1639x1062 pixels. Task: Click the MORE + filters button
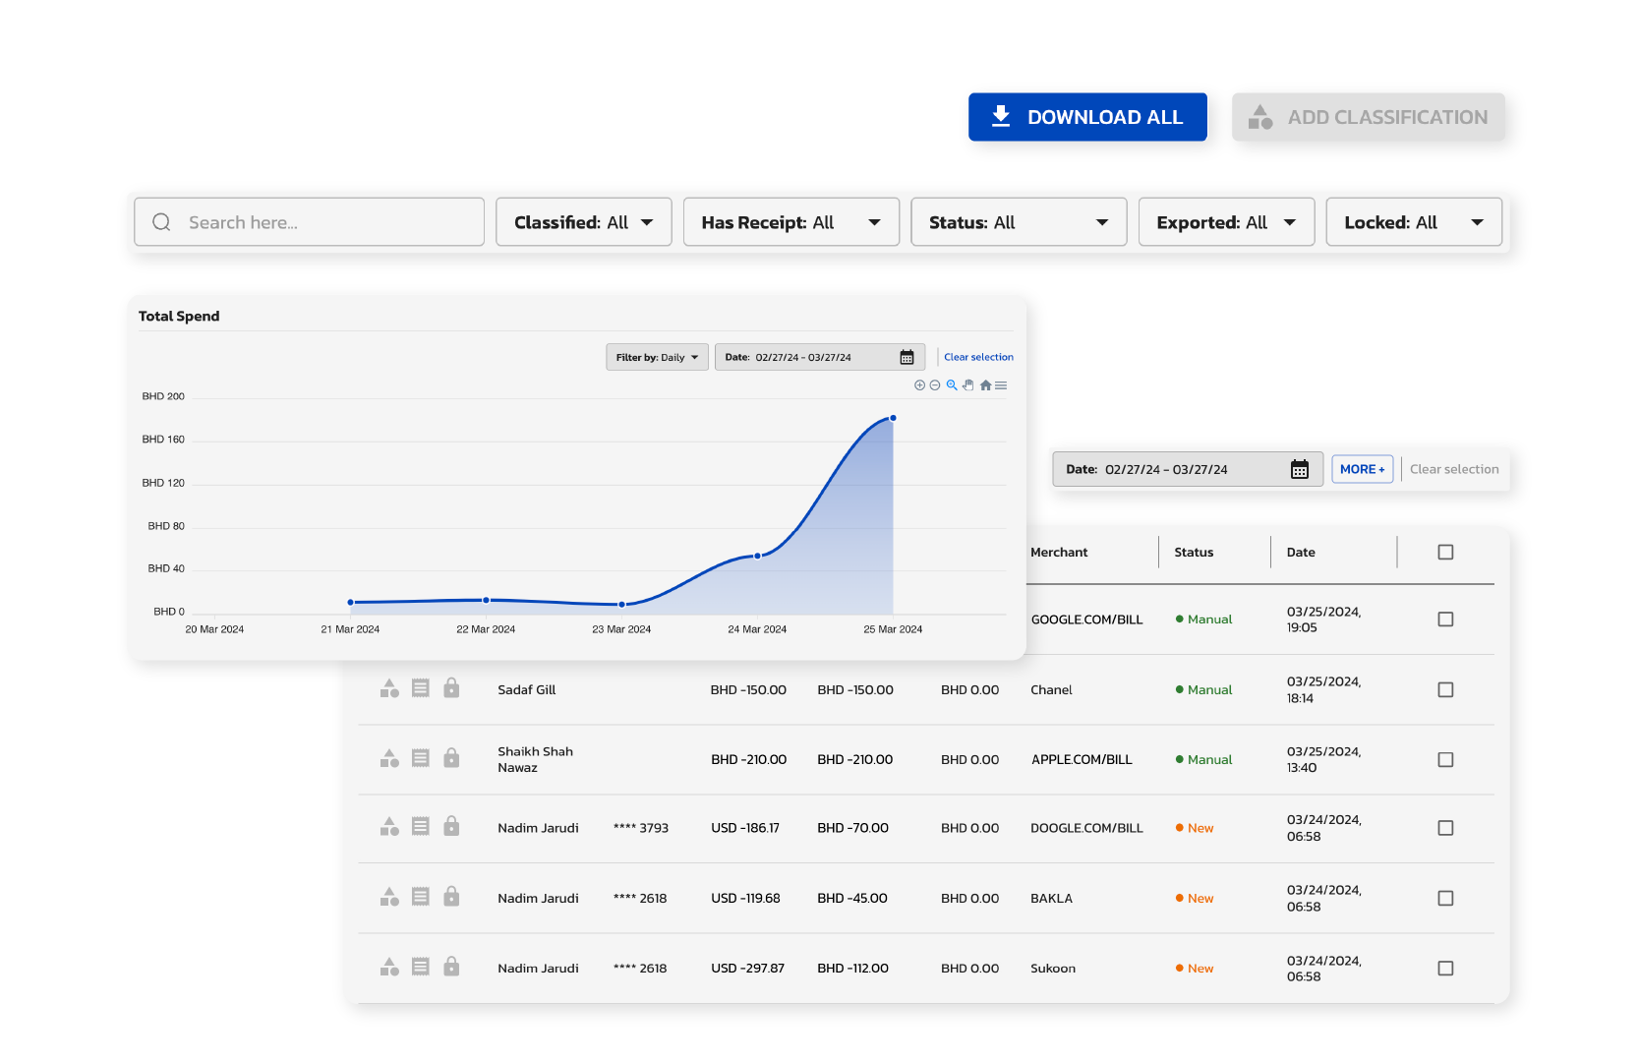tap(1362, 470)
